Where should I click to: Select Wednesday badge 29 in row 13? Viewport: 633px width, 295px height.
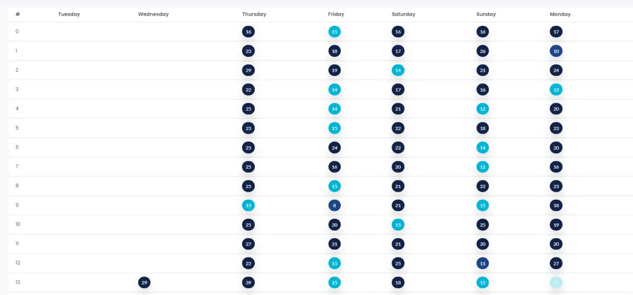coord(145,283)
